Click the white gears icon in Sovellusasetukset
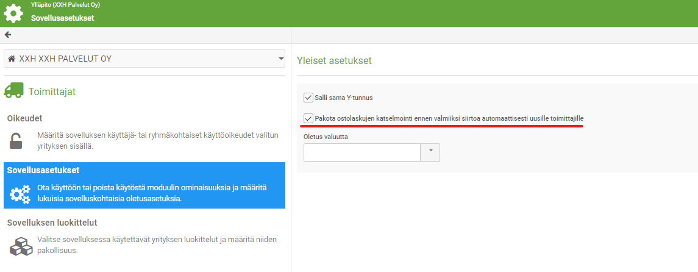Image resolution: width=698 pixels, height=272 pixels. pyautogui.click(x=20, y=193)
